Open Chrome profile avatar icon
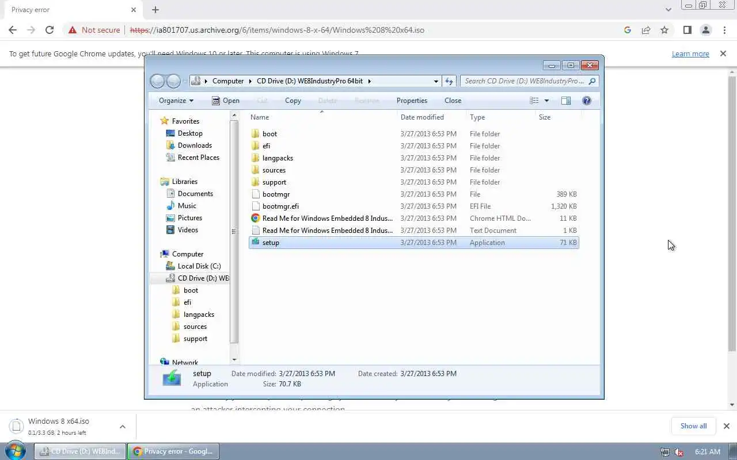737x460 pixels. coord(705,30)
